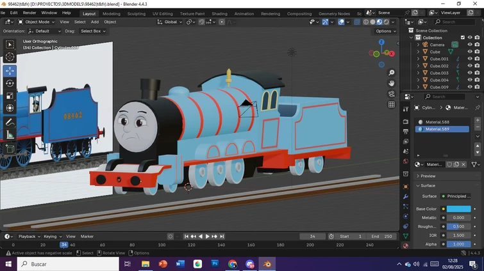Viewport: 484px width, 271px height.
Task: Toggle X-ray mode in viewport header
Action: coord(357,22)
